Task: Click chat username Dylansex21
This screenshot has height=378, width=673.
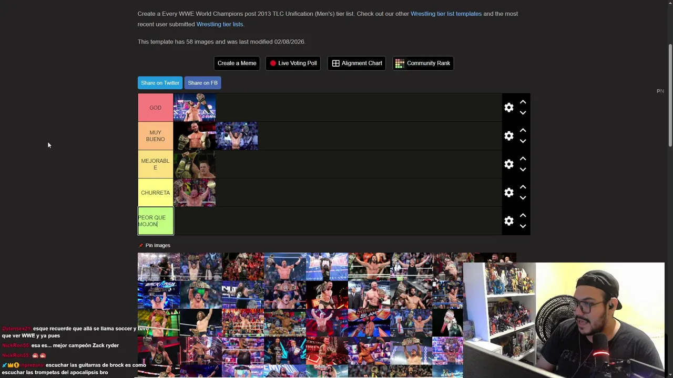Action: pyautogui.click(x=17, y=329)
